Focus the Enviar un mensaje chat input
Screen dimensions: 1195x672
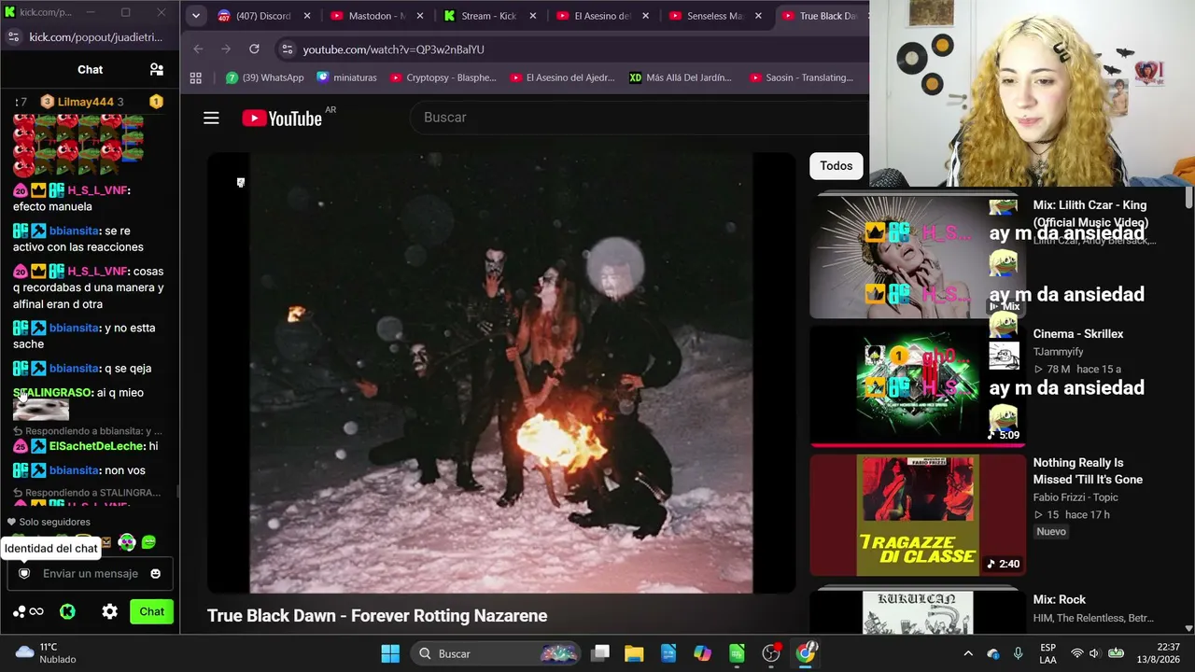click(91, 573)
